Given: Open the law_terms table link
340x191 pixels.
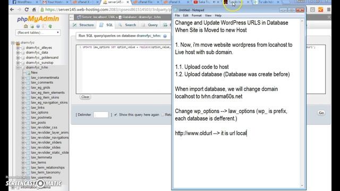Looking at the screenshot, I should tap(39, 162).
